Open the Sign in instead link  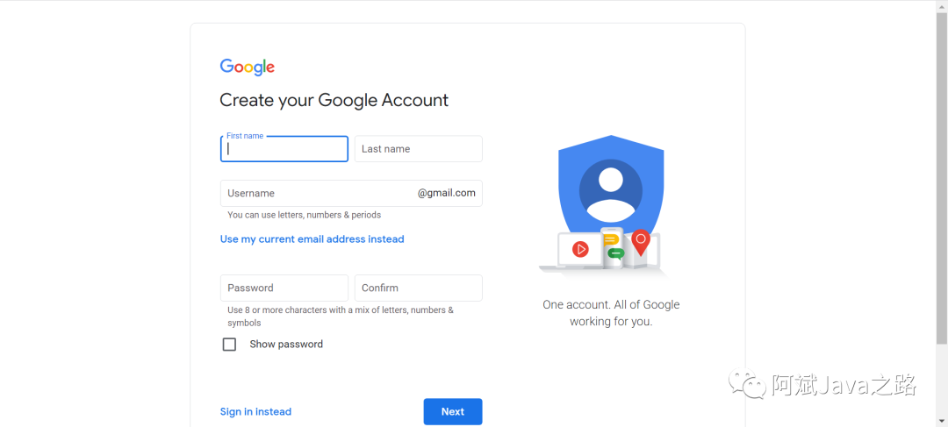[x=255, y=412]
